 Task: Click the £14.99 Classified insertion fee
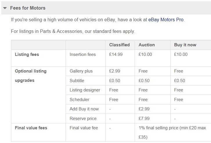116,54
